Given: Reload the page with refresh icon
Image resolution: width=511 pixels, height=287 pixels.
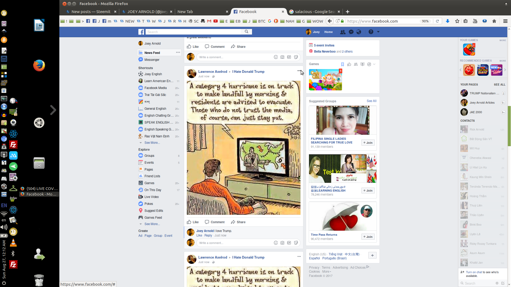Looking at the screenshot, I should (x=437, y=21).
